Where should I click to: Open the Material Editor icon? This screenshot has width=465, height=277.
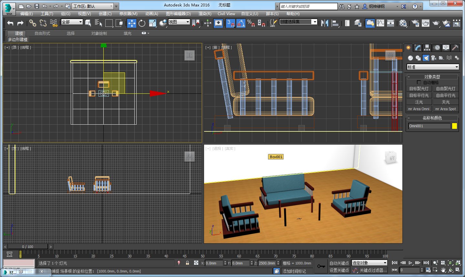click(403, 23)
